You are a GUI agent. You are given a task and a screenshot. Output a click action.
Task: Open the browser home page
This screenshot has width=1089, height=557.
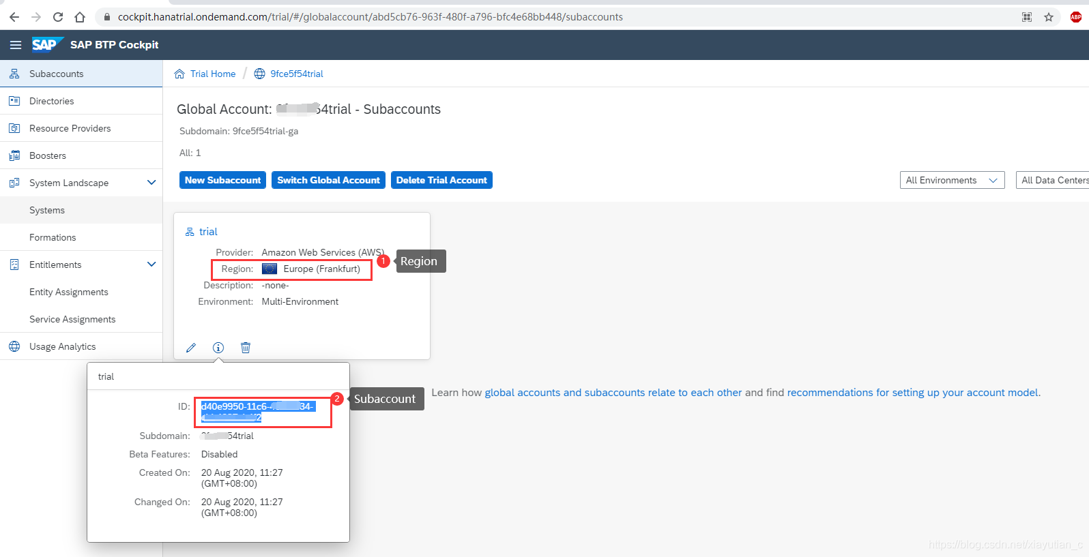tap(80, 17)
